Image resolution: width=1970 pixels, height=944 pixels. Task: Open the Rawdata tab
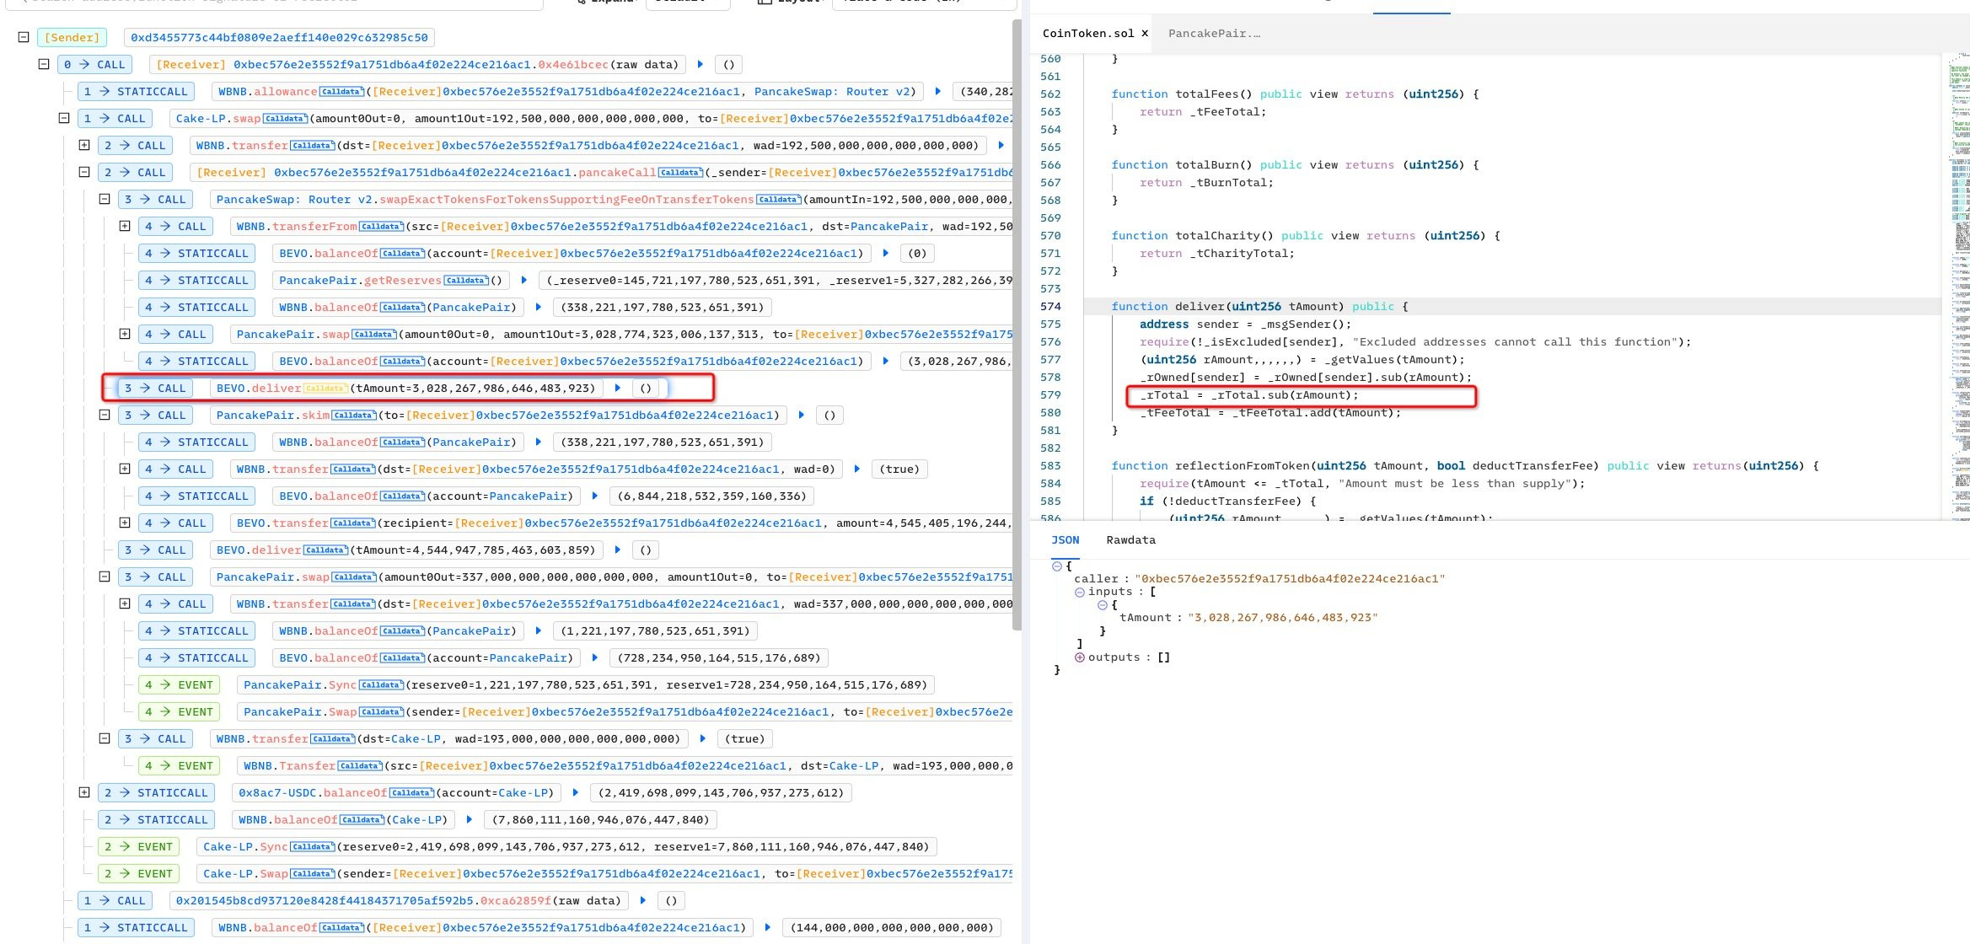coord(1130,540)
